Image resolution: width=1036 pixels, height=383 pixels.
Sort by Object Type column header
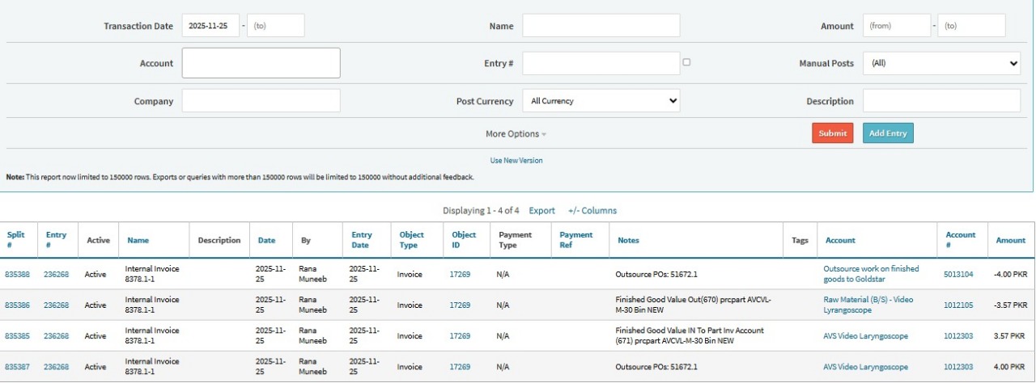pos(411,240)
